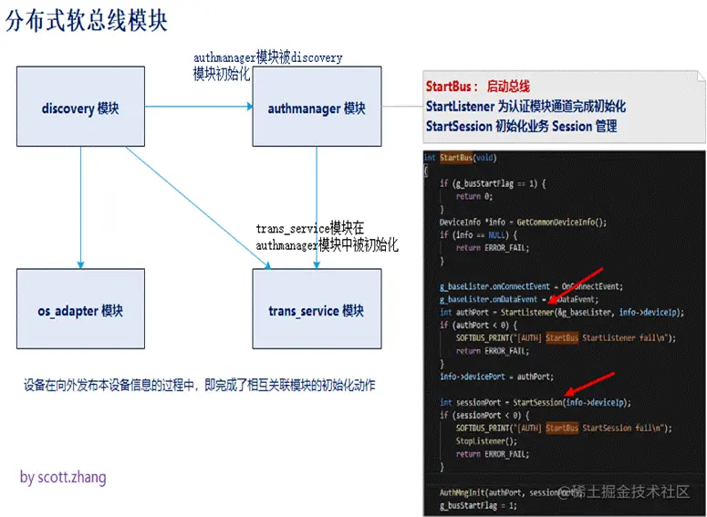Click diagonal arrow from discovery to trans_service
Screen dimensions: 707x517
click(x=198, y=208)
